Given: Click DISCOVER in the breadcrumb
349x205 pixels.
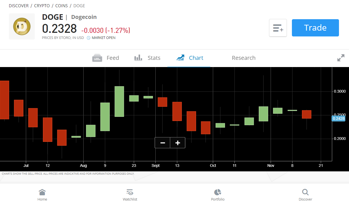Looking at the screenshot, I should pyautogui.click(x=19, y=6).
